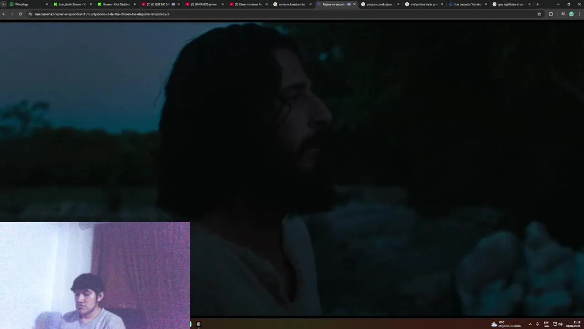Click the webcam overlay thumbnail
Viewport: 584px width, 329px height.
click(x=95, y=275)
